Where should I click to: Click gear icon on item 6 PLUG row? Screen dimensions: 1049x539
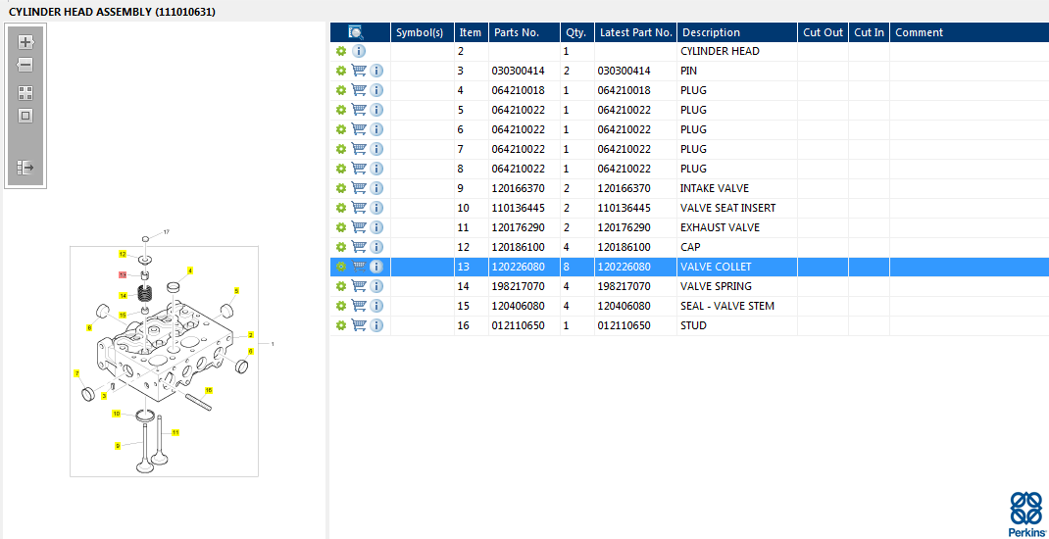coord(341,129)
